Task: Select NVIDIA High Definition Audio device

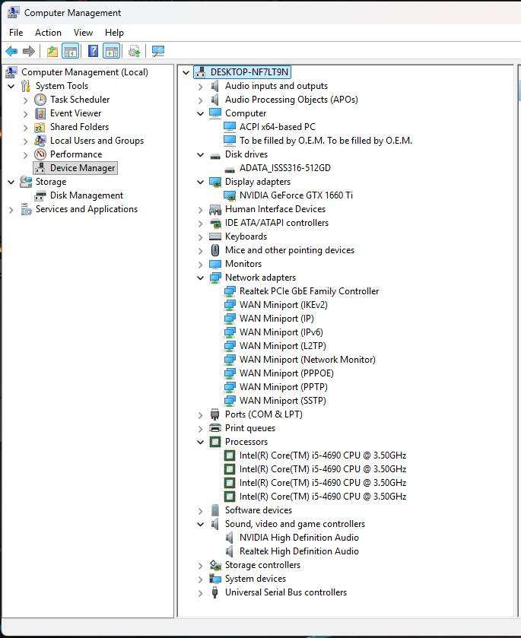Action: coord(299,538)
